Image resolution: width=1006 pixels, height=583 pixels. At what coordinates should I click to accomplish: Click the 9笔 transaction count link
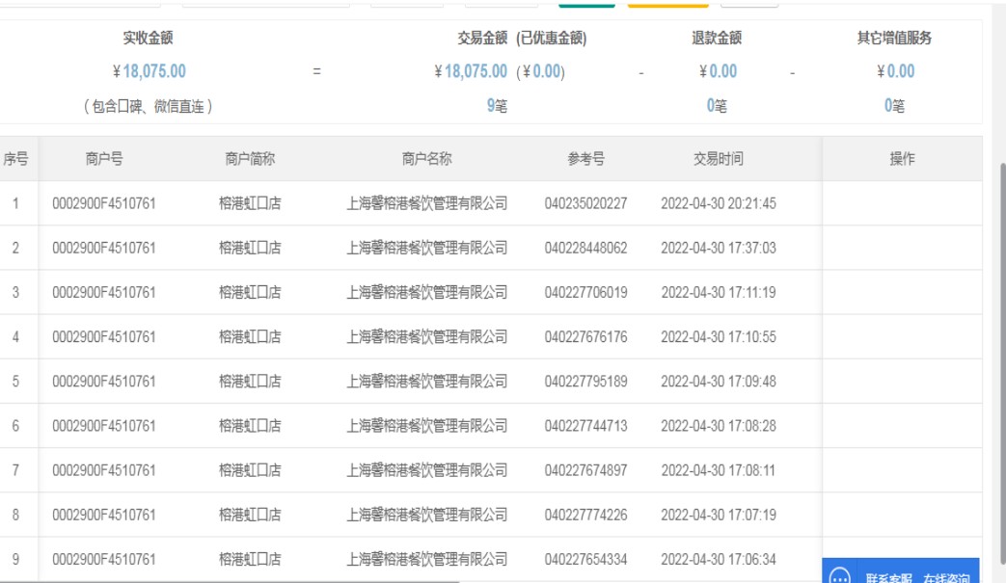click(x=496, y=106)
